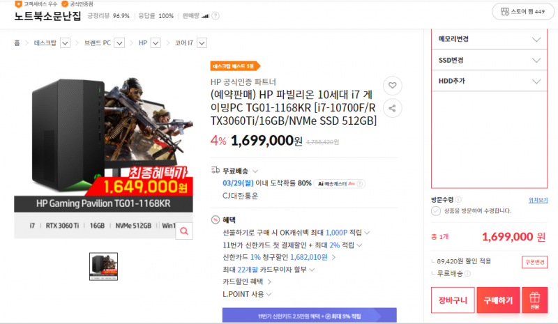Click 공식인증점 badge at top
Image resolution: width=558 pixels, height=324 pixels.
78,4
